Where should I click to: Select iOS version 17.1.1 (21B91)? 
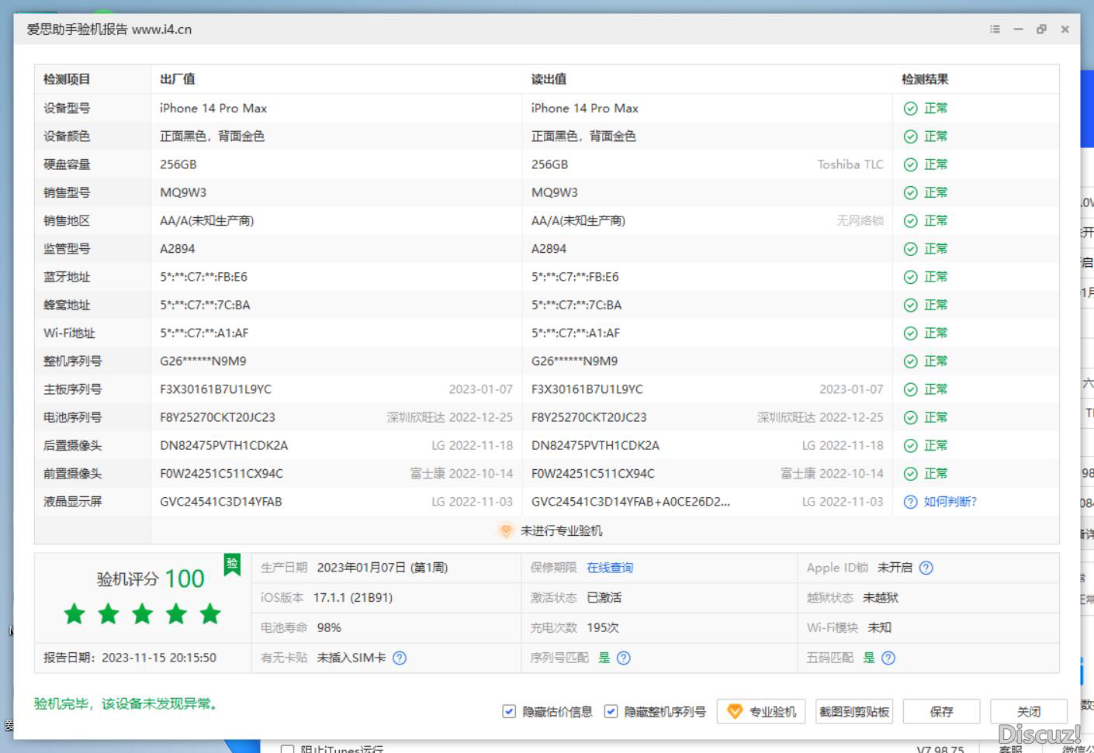(x=353, y=598)
